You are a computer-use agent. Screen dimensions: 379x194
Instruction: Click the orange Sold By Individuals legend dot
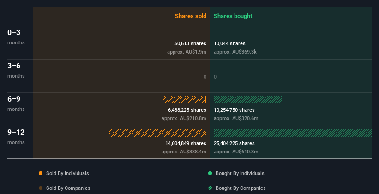pyautogui.click(x=41, y=173)
